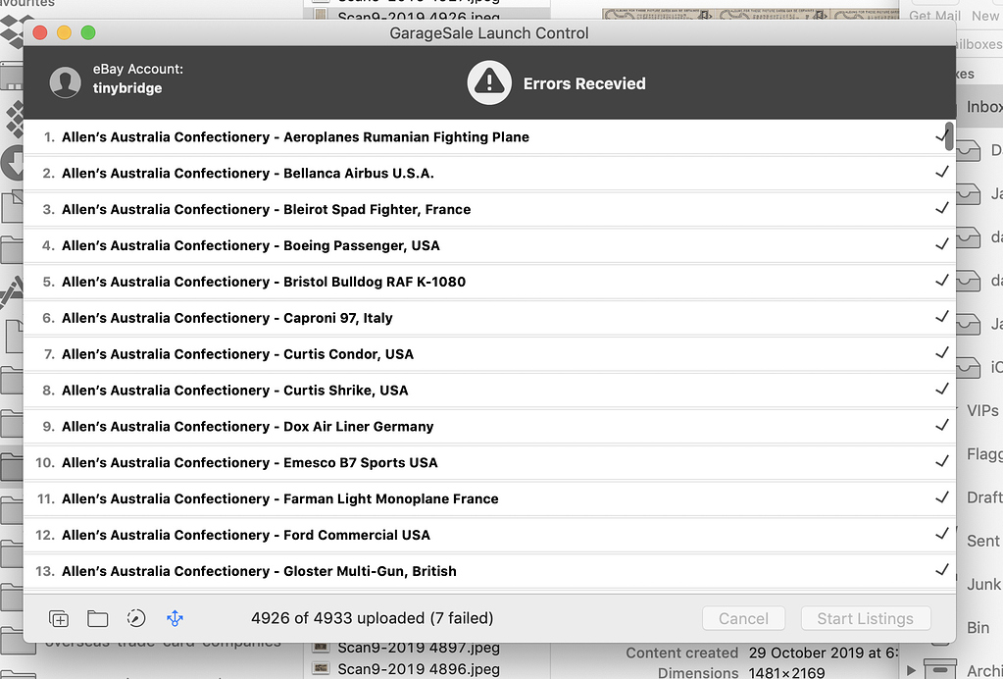Image resolution: width=1003 pixels, height=679 pixels.
Task: Select listing Bellanca Airbus U.S.A.
Action: coord(489,173)
